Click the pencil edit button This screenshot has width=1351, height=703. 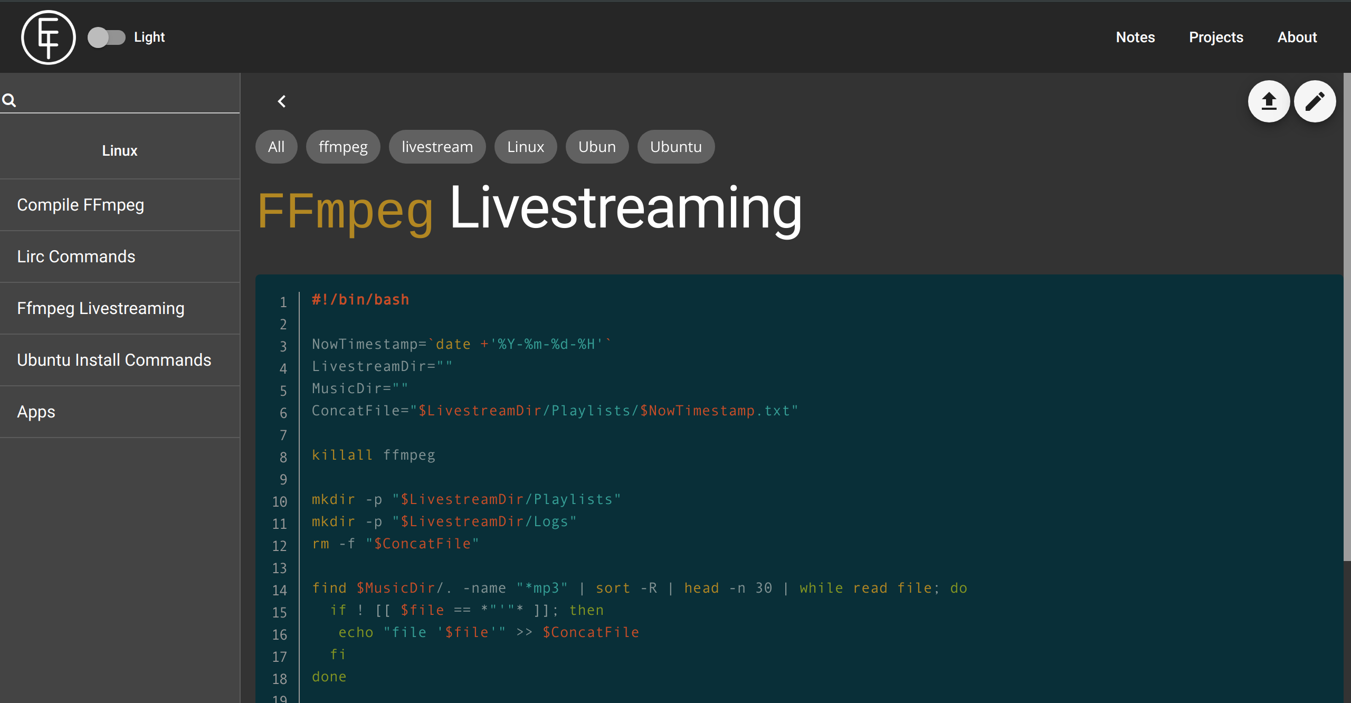[x=1315, y=101]
